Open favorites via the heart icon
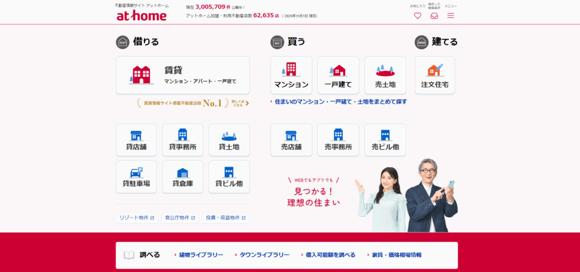The image size is (580, 272). click(x=417, y=15)
